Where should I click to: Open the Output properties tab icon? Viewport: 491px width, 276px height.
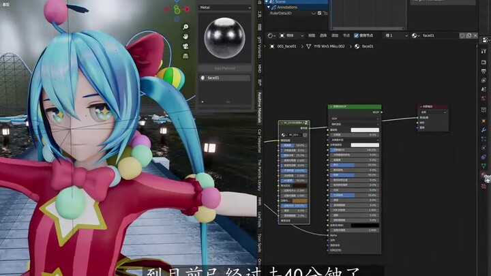coord(483,72)
